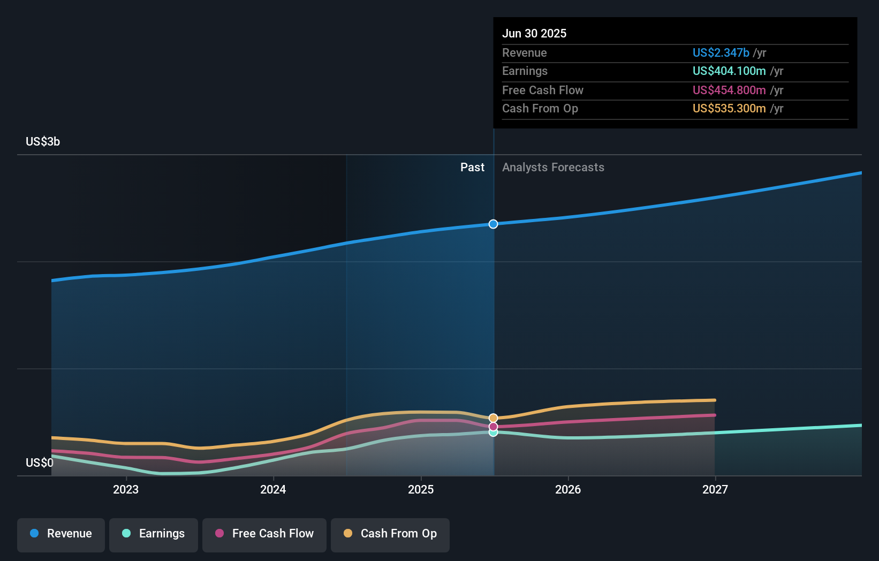Switch to the Analysts Forecasts section
The height and width of the screenshot is (561, 879).
tap(553, 167)
